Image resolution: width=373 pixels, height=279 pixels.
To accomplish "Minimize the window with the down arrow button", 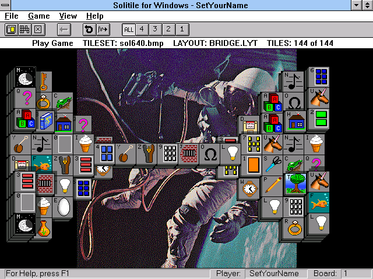I will [x=357, y=5].
